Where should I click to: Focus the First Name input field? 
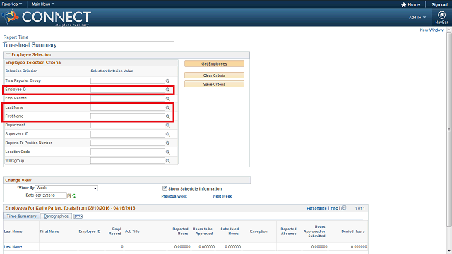tap(127, 116)
